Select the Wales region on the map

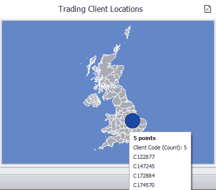coord(110,125)
